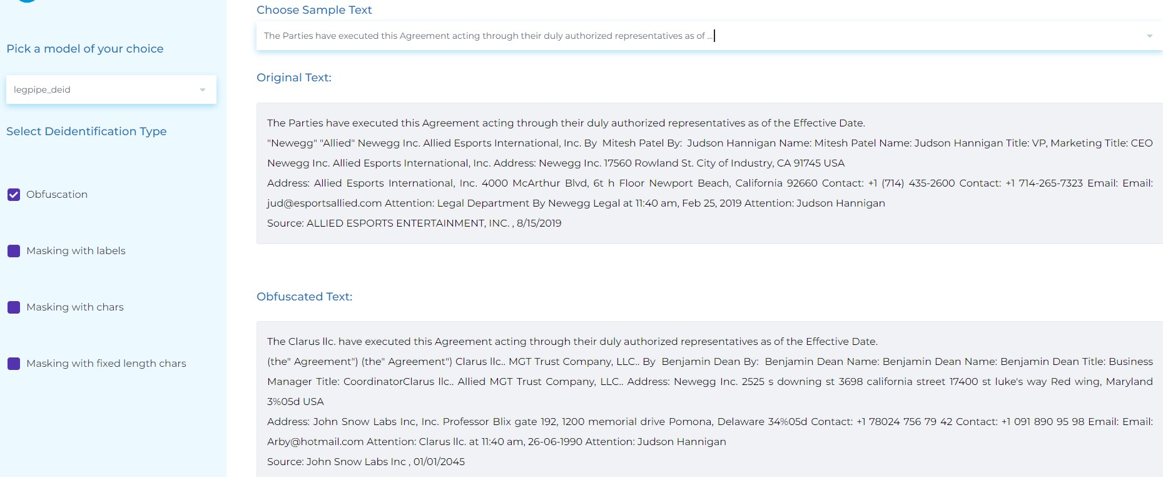Click the Original Text heading
The height and width of the screenshot is (477, 1163).
[294, 78]
